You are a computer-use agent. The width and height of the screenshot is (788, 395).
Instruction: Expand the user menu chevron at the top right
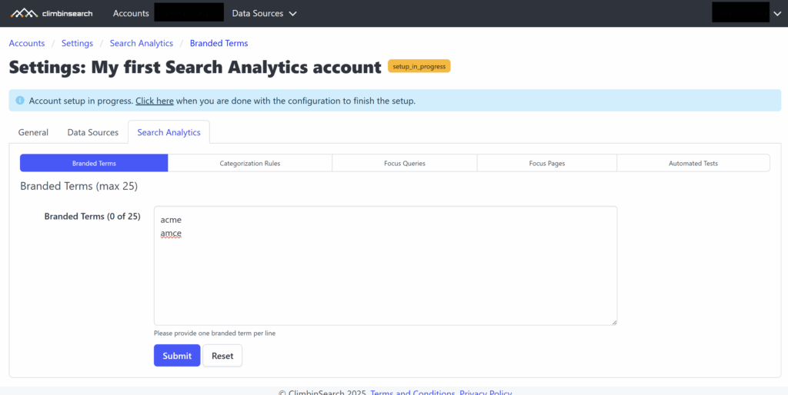(774, 13)
